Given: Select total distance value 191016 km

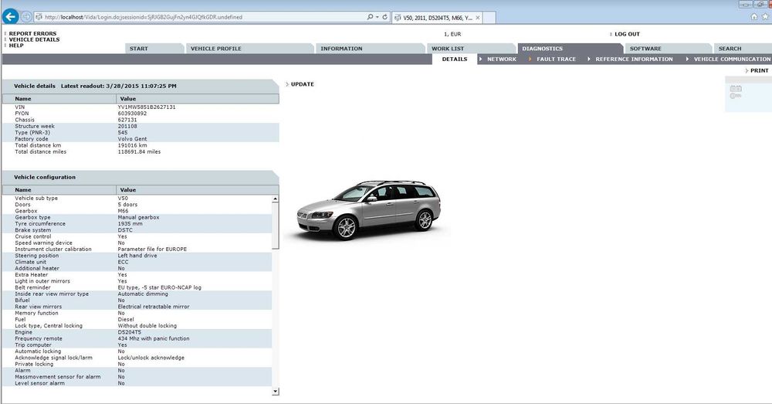Looking at the screenshot, I should point(132,145).
